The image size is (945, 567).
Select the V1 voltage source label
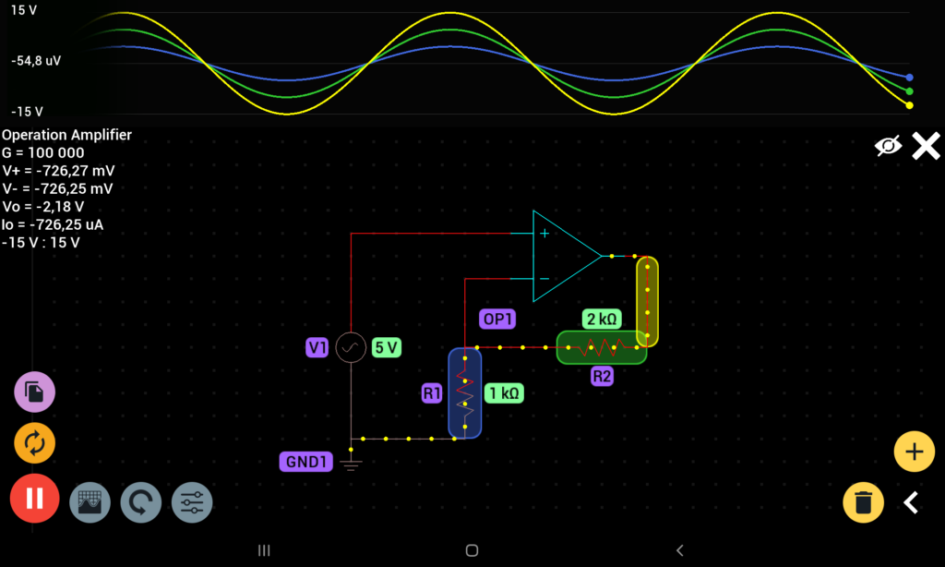(x=317, y=348)
